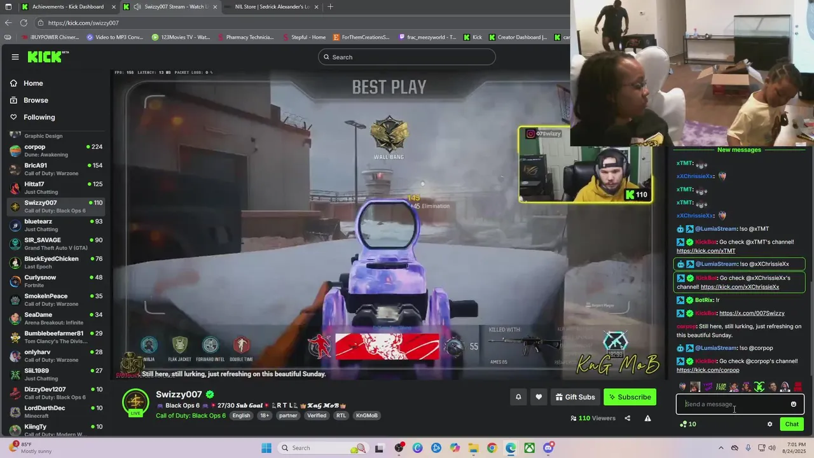Click the emoji picker in chat input
The image size is (814, 458).
pos(794,404)
